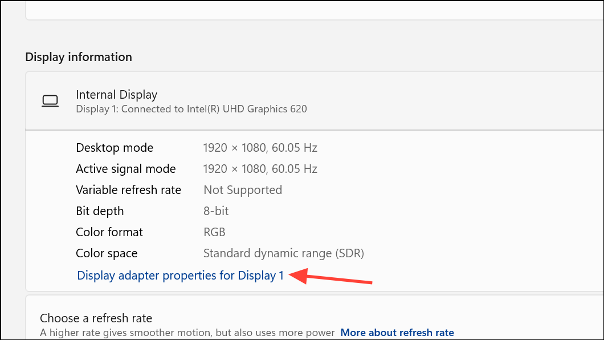Screen dimensions: 604x340
Task: Click the 8-bit value
Action: point(216,211)
